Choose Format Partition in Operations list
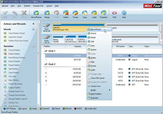The width and height of the screenshot is (163, 114). click(14, 50)
